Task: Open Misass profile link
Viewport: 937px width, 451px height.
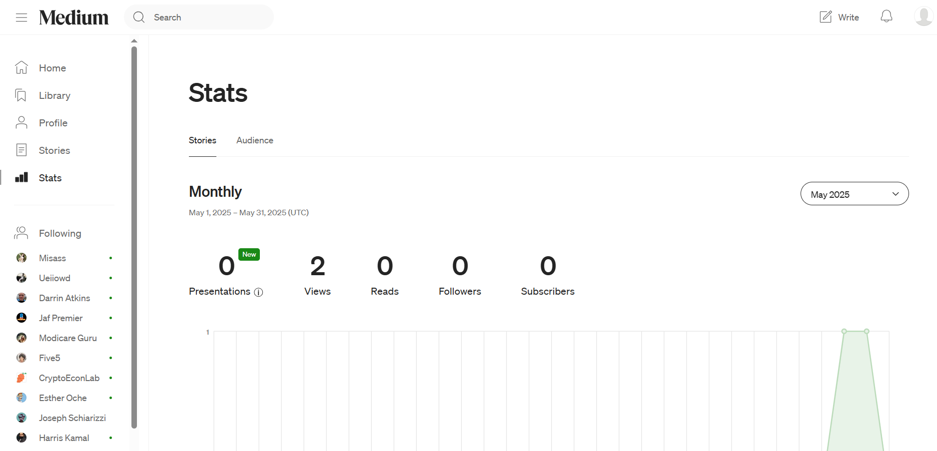Action: coord(52,258)
